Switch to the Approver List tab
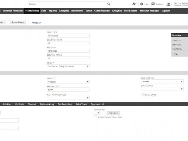Screen dimensions: 188x141 pyautogui.click(x=97, y=104)
